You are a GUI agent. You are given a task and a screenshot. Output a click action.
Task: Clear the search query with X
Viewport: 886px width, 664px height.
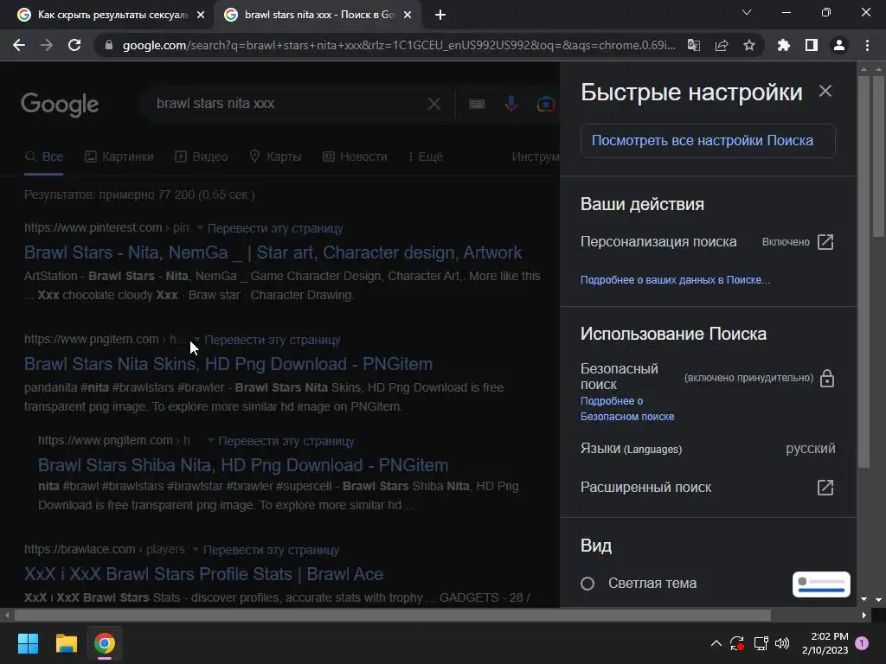[x=434, y=104]
